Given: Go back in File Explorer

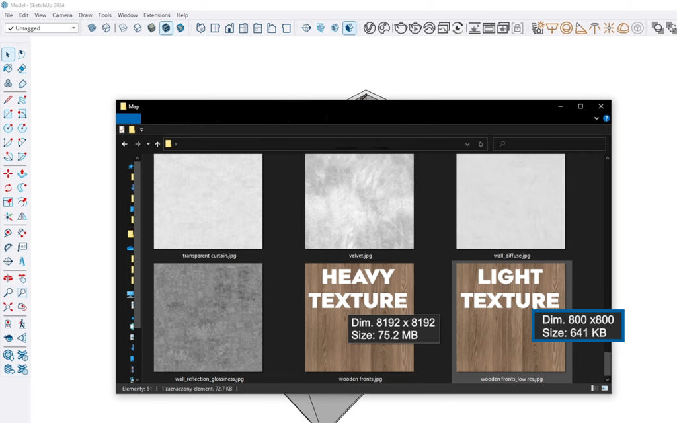Looking at the screenshot, I should coord(125,144).
